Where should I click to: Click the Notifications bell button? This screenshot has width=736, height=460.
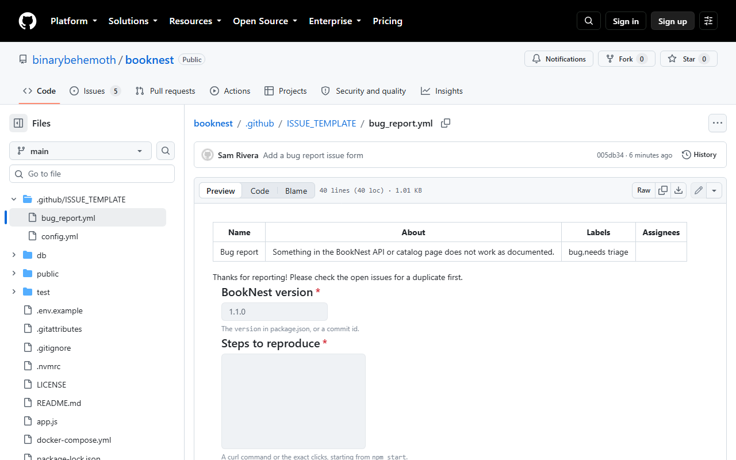558,59
